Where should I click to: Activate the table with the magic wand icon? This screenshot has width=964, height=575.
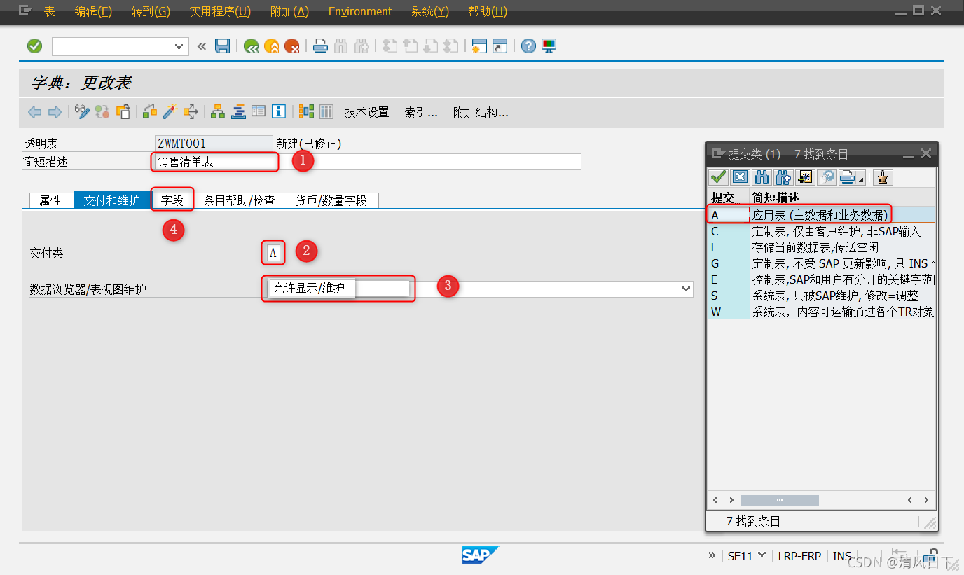(x=170, y=111)
